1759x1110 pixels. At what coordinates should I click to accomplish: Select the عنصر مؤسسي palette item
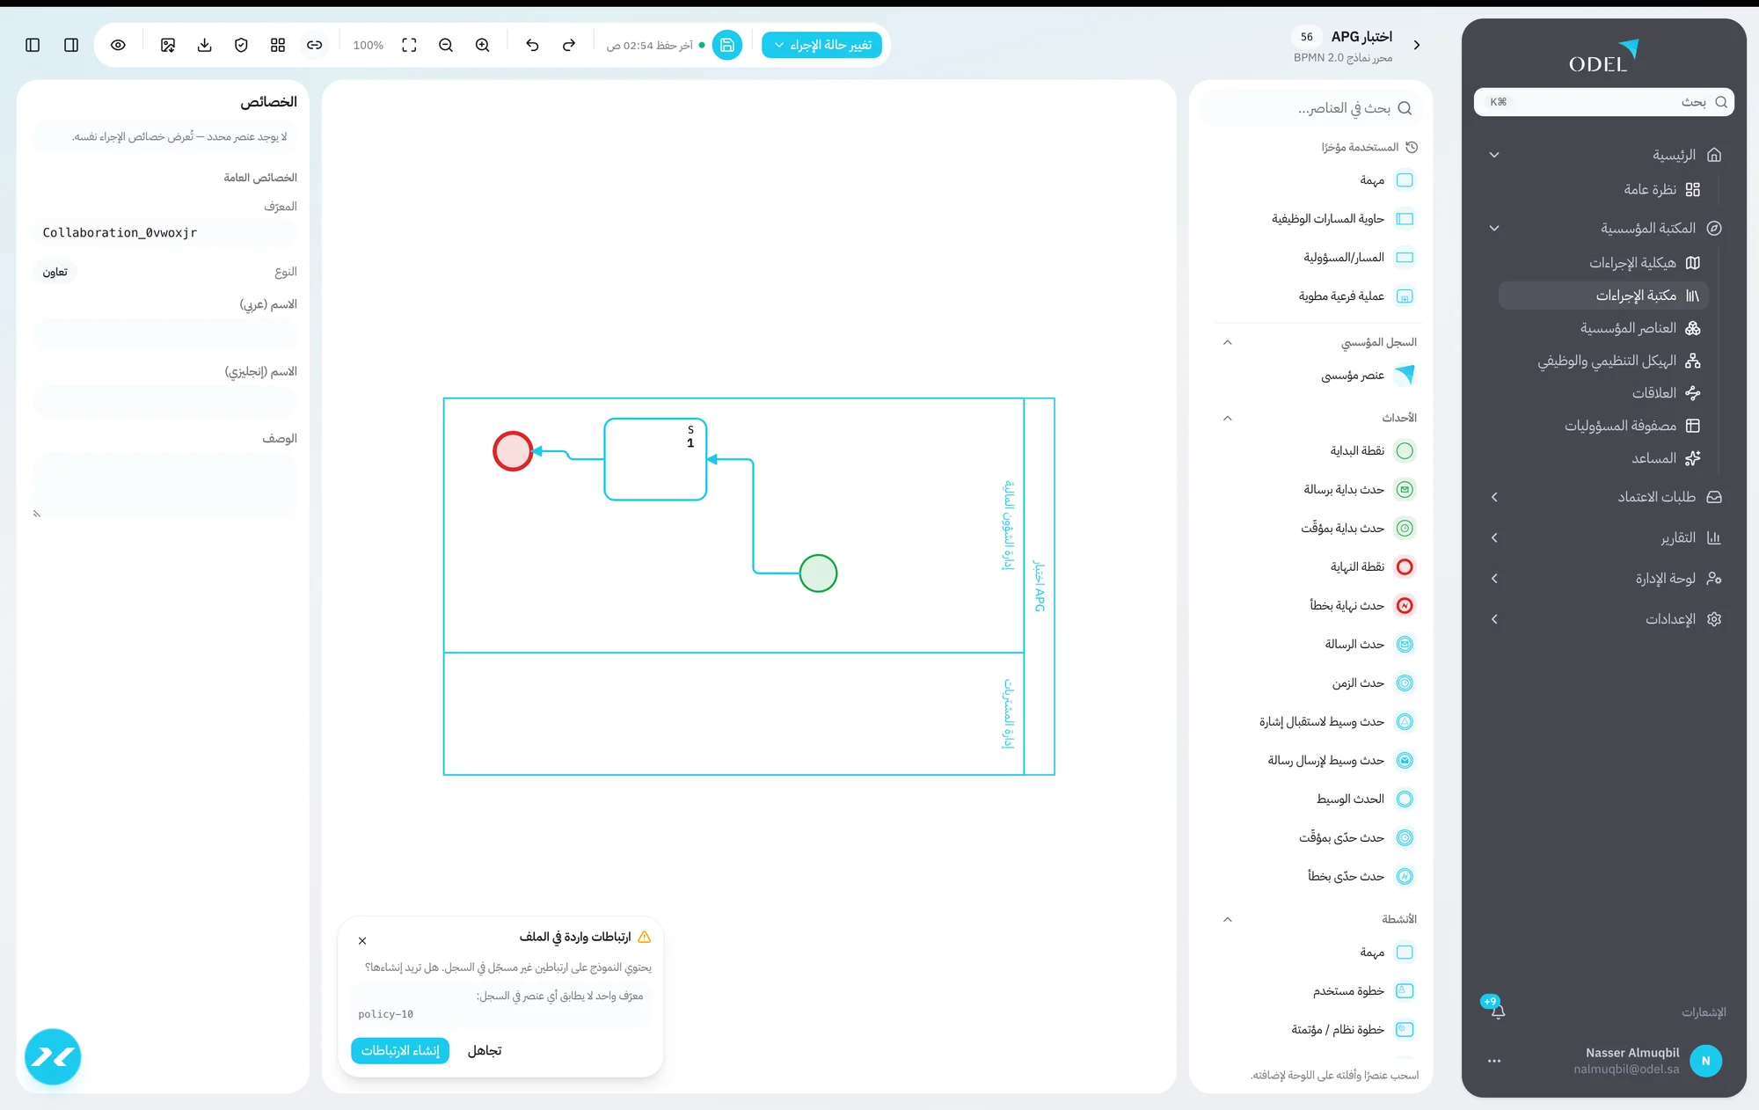click(x=1368, y=376)
